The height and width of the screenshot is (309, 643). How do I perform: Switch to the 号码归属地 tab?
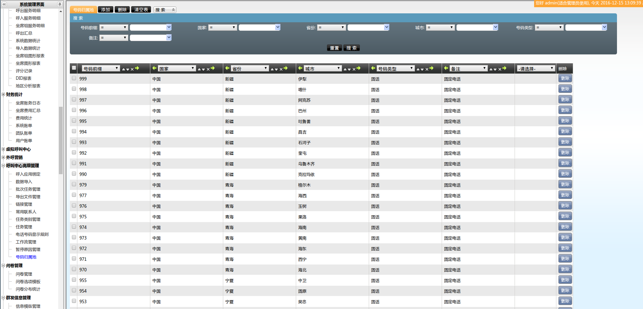[x=84, y=10]
